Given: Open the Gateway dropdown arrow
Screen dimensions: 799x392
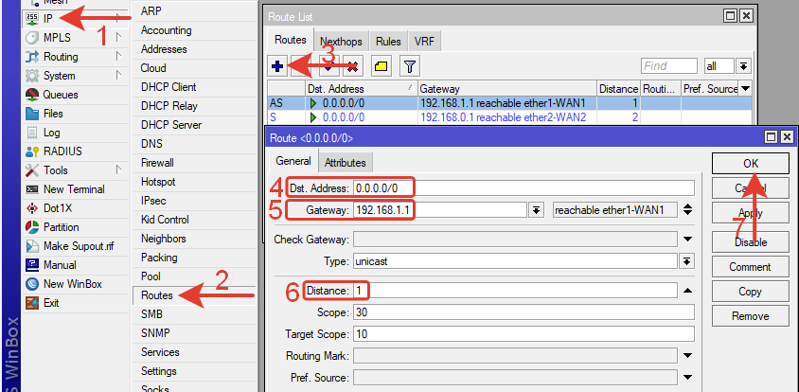Looking at the screenshot, I should click(536, 209).
